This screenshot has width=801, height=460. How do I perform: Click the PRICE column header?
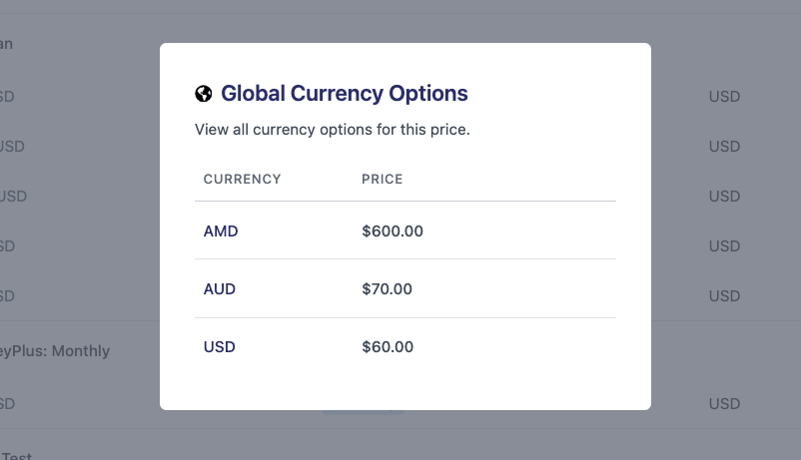(x=383, y=180)
